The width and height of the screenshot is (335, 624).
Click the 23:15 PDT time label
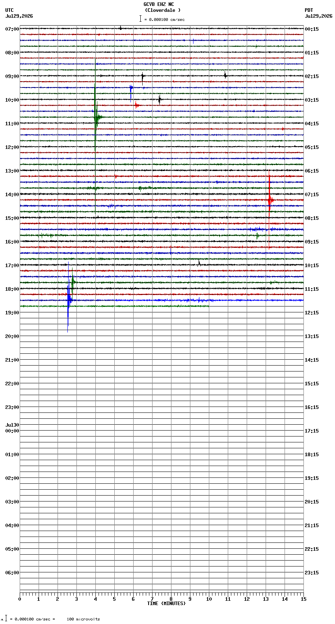point(312,573)
